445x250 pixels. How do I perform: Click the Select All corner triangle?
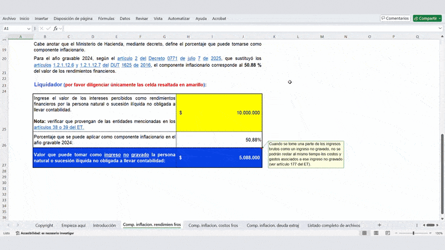point(4,37)
